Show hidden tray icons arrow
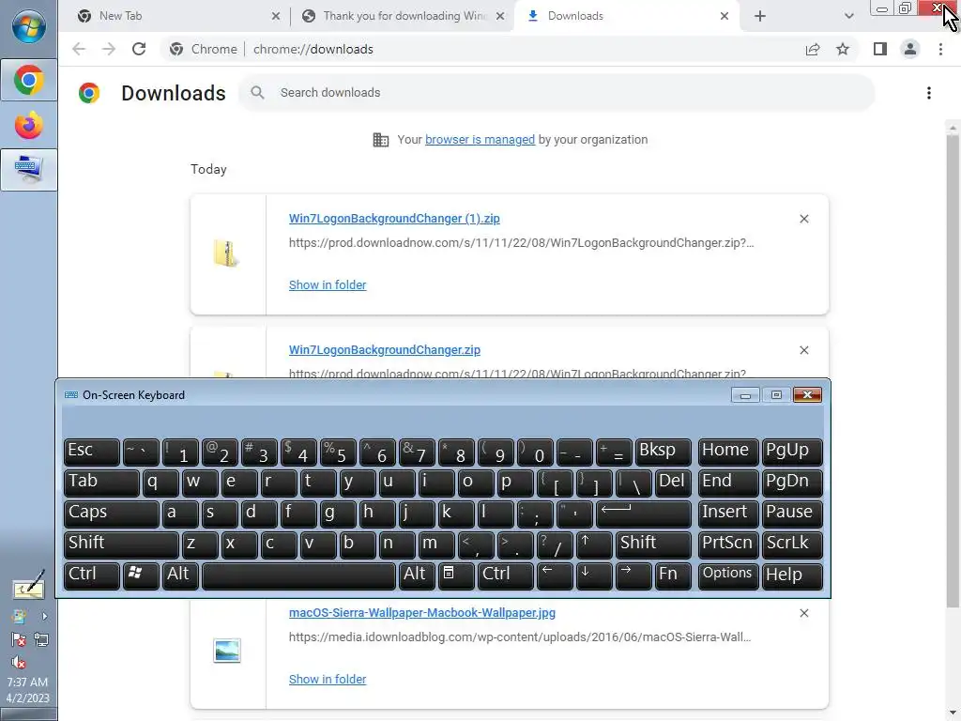 point(44,616)
